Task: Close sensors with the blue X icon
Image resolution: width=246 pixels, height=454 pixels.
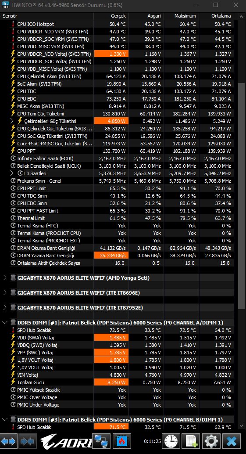Action: pos(232,441)
